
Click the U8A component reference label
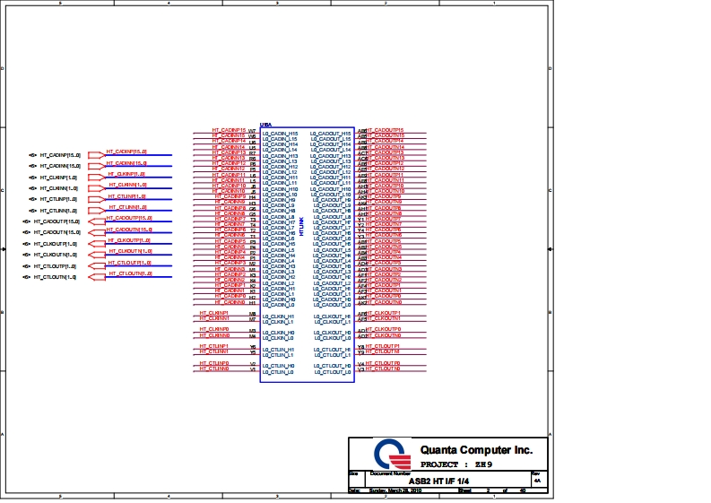265,125
